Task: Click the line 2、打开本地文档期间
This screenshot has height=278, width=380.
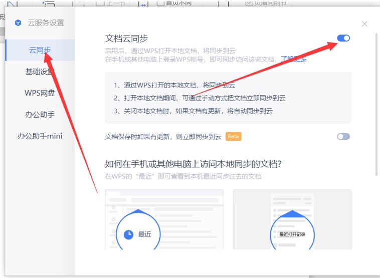Action: (x=200, y=98)
